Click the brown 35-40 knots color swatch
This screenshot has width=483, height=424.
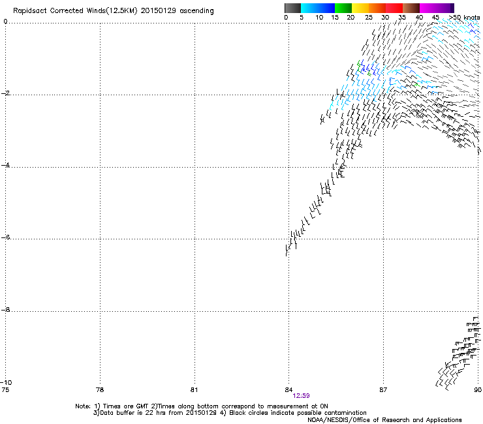[x=411, y=8]
